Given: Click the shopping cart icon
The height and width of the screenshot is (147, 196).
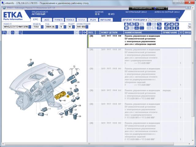Looking at the screenshot, I should pyautogui.click(x=159, y=28).
